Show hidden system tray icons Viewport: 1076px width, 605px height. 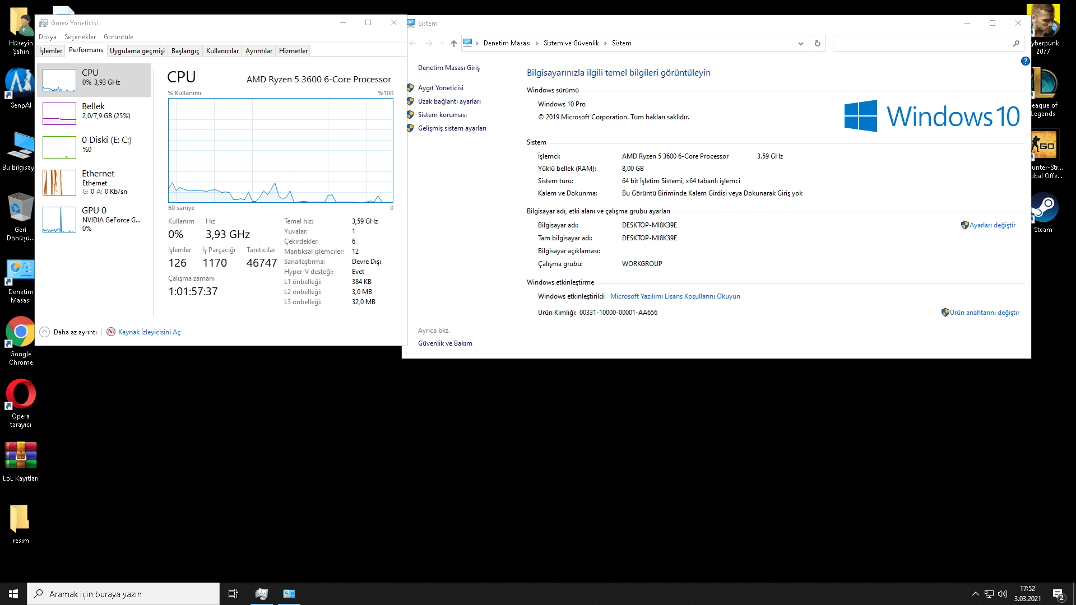coord(975,594)
